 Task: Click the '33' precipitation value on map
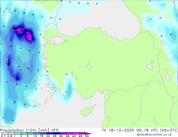(x=22, y=31)
